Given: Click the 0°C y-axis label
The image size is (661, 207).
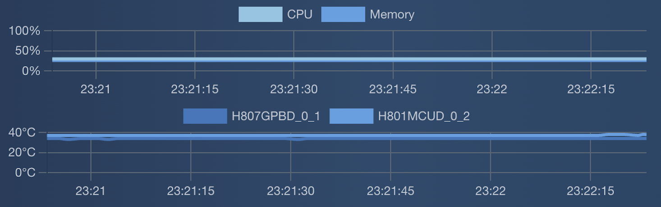Looking at the screenshot, I should [x=25, y=172].
